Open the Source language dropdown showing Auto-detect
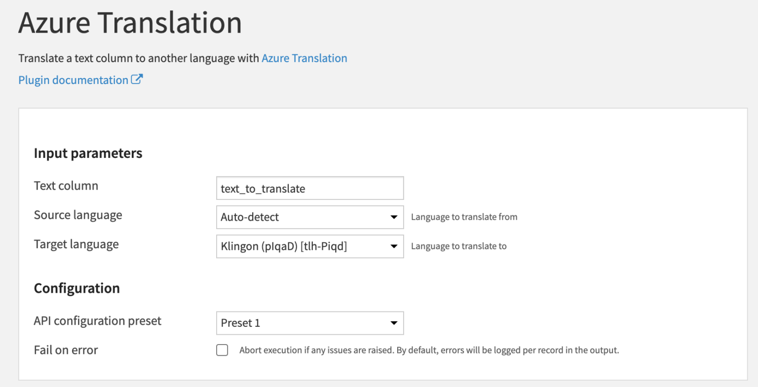Screen dimensions: 758x387 [x=310, y=217]
